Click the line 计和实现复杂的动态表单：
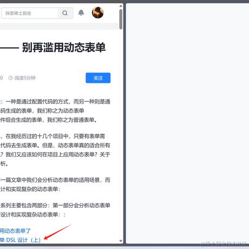249x249 pixels. click(x=30, y=189)
